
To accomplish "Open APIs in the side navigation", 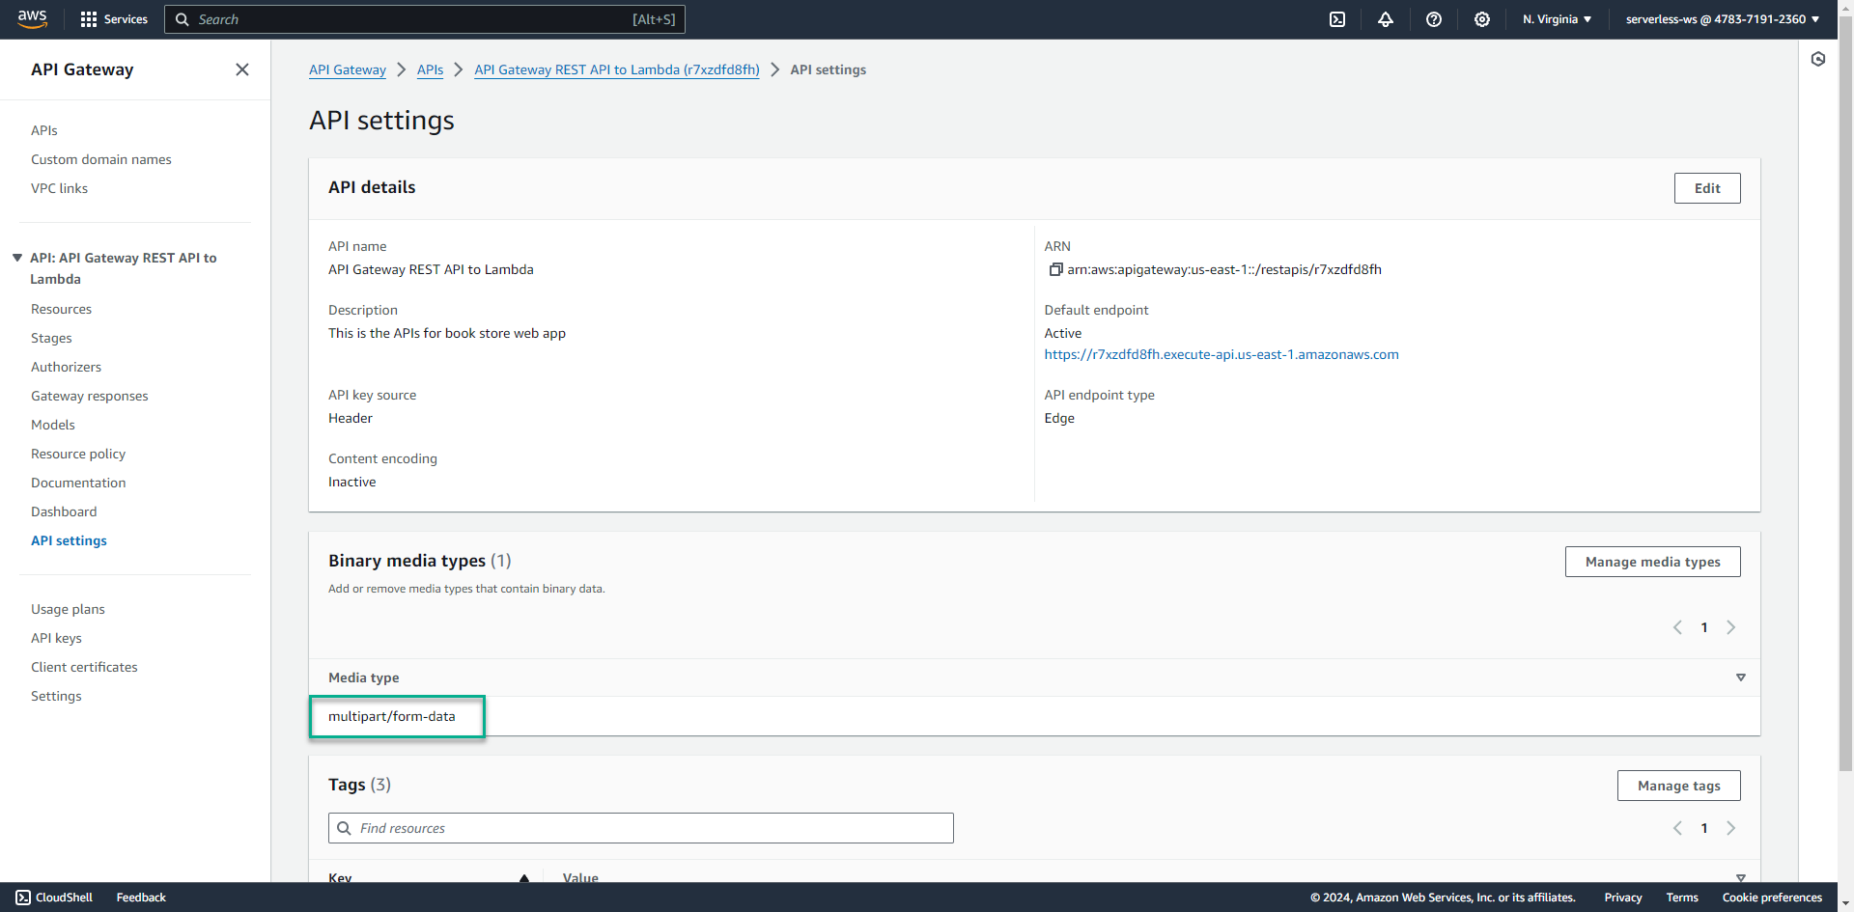I will [44, 130].
